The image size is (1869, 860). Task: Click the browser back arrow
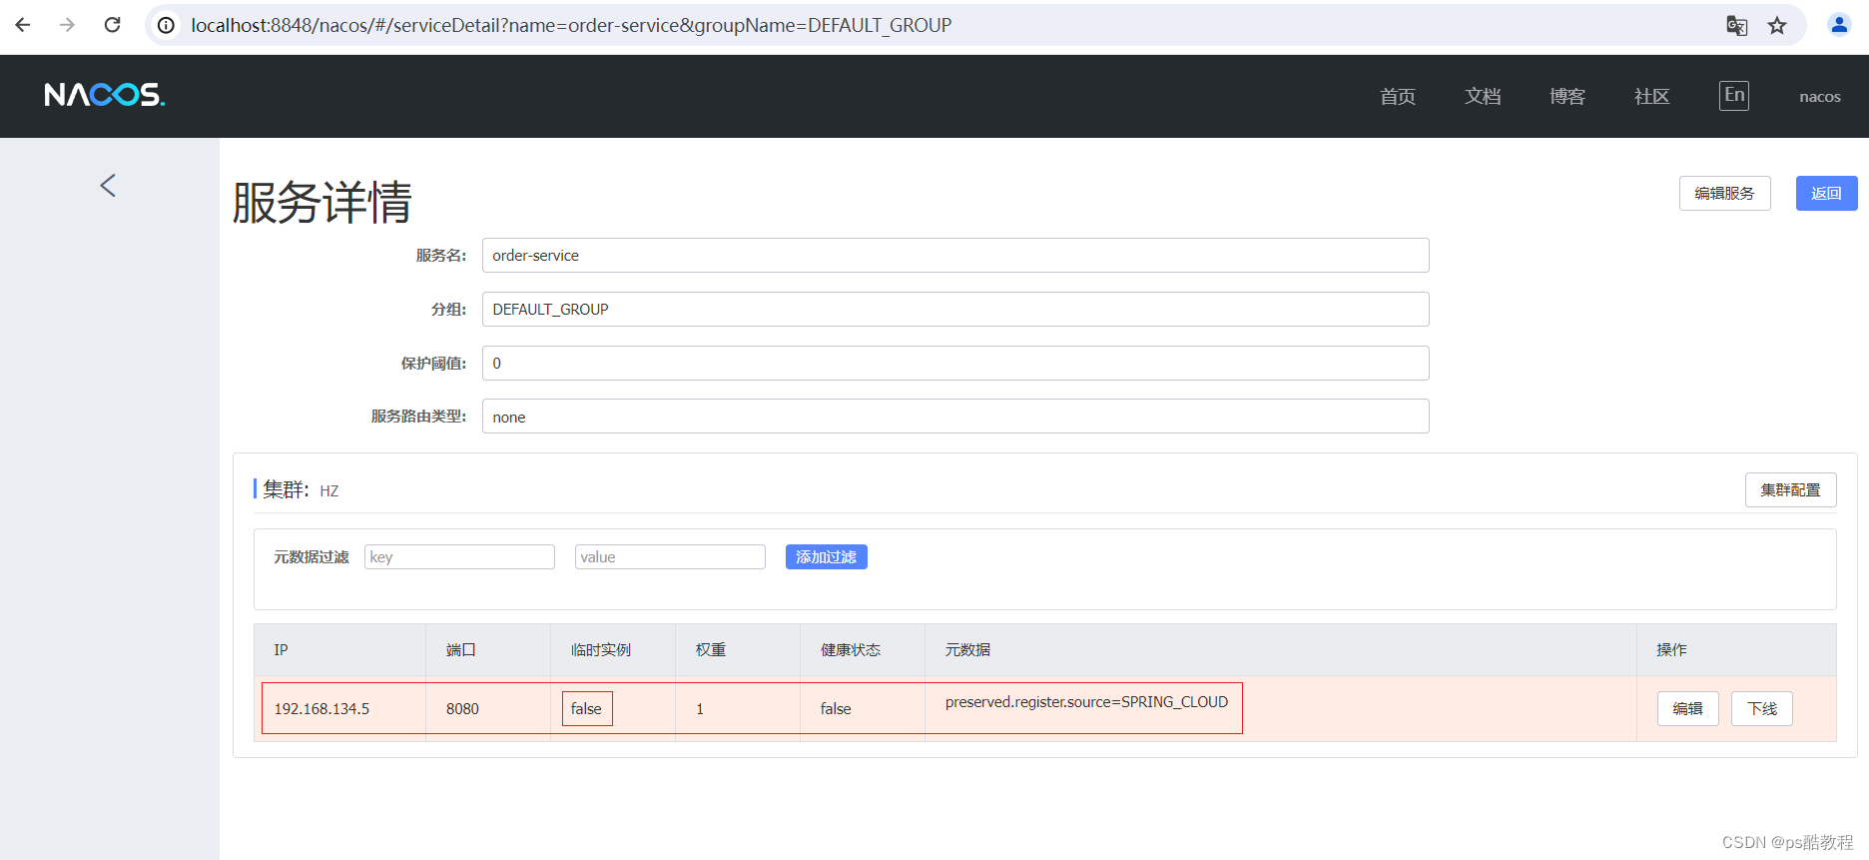(23, 25)
